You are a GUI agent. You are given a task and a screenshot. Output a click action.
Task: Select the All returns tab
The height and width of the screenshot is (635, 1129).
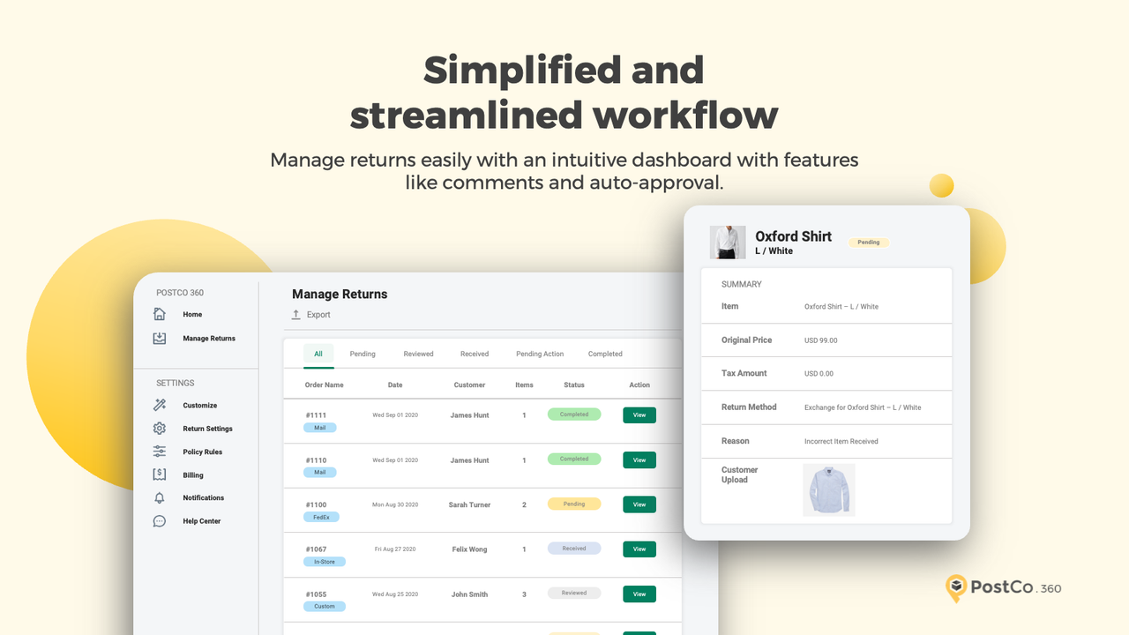(318, 354)
